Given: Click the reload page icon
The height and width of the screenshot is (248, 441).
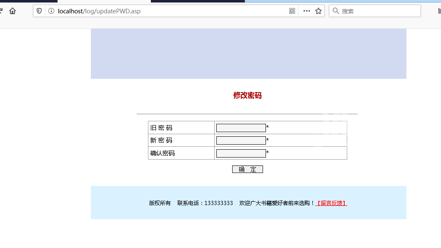Looking at the screenshot, I should (x=1, y=11).
